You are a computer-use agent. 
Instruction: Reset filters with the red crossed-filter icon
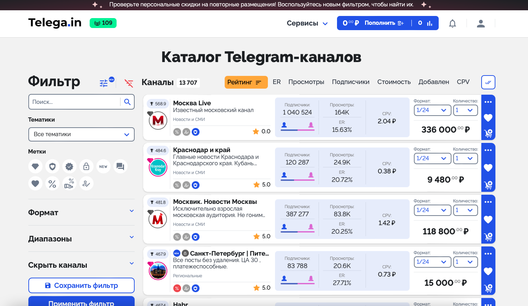coord(129,83)
